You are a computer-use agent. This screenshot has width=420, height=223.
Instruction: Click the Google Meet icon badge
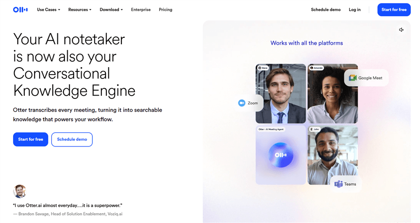[352, 78]
